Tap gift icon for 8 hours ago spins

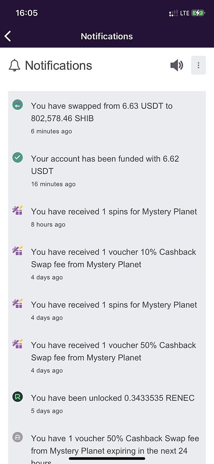pyautogui.click(x=17, y=211)
